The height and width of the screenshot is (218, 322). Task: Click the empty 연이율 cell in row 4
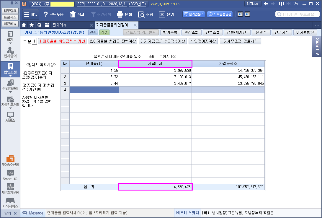tap(94, 90)
